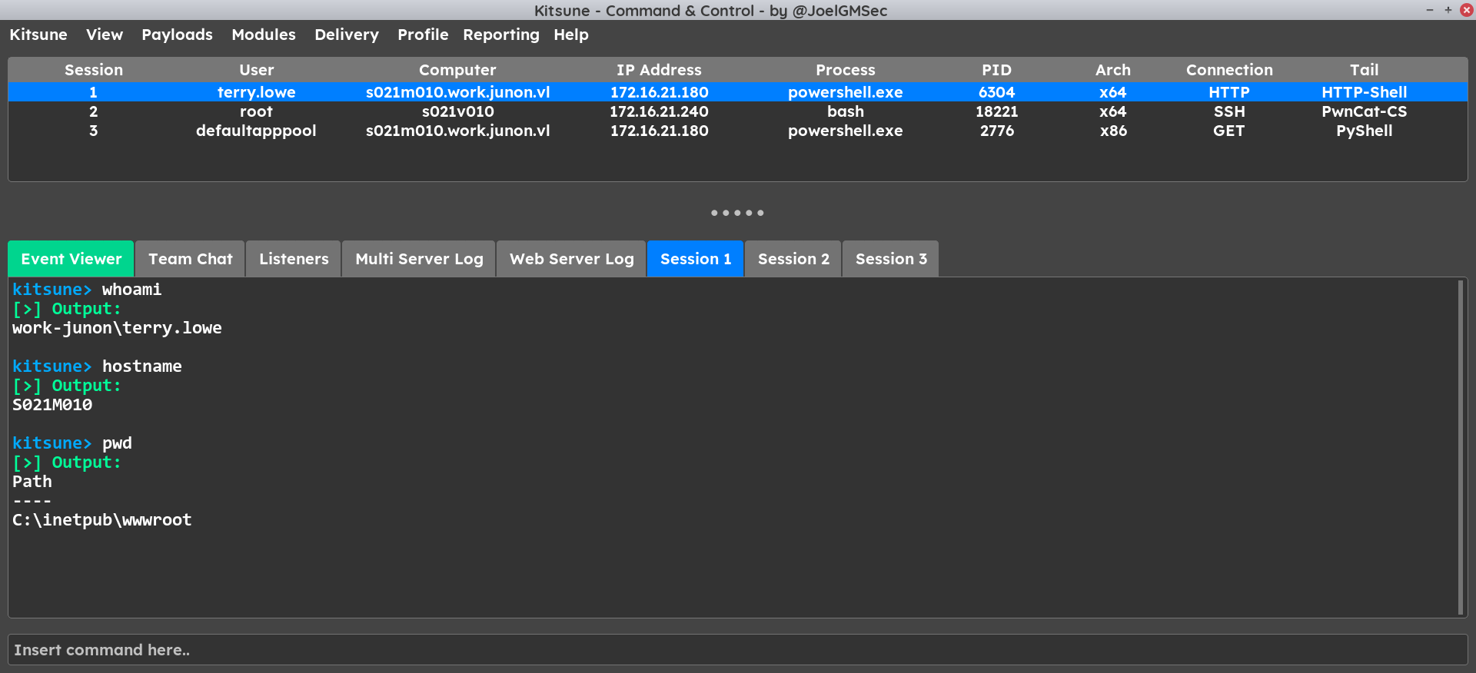Screen dimensions: 1476x673
Task: Minimize the Kitsune window
Action: pos(1430,10)
